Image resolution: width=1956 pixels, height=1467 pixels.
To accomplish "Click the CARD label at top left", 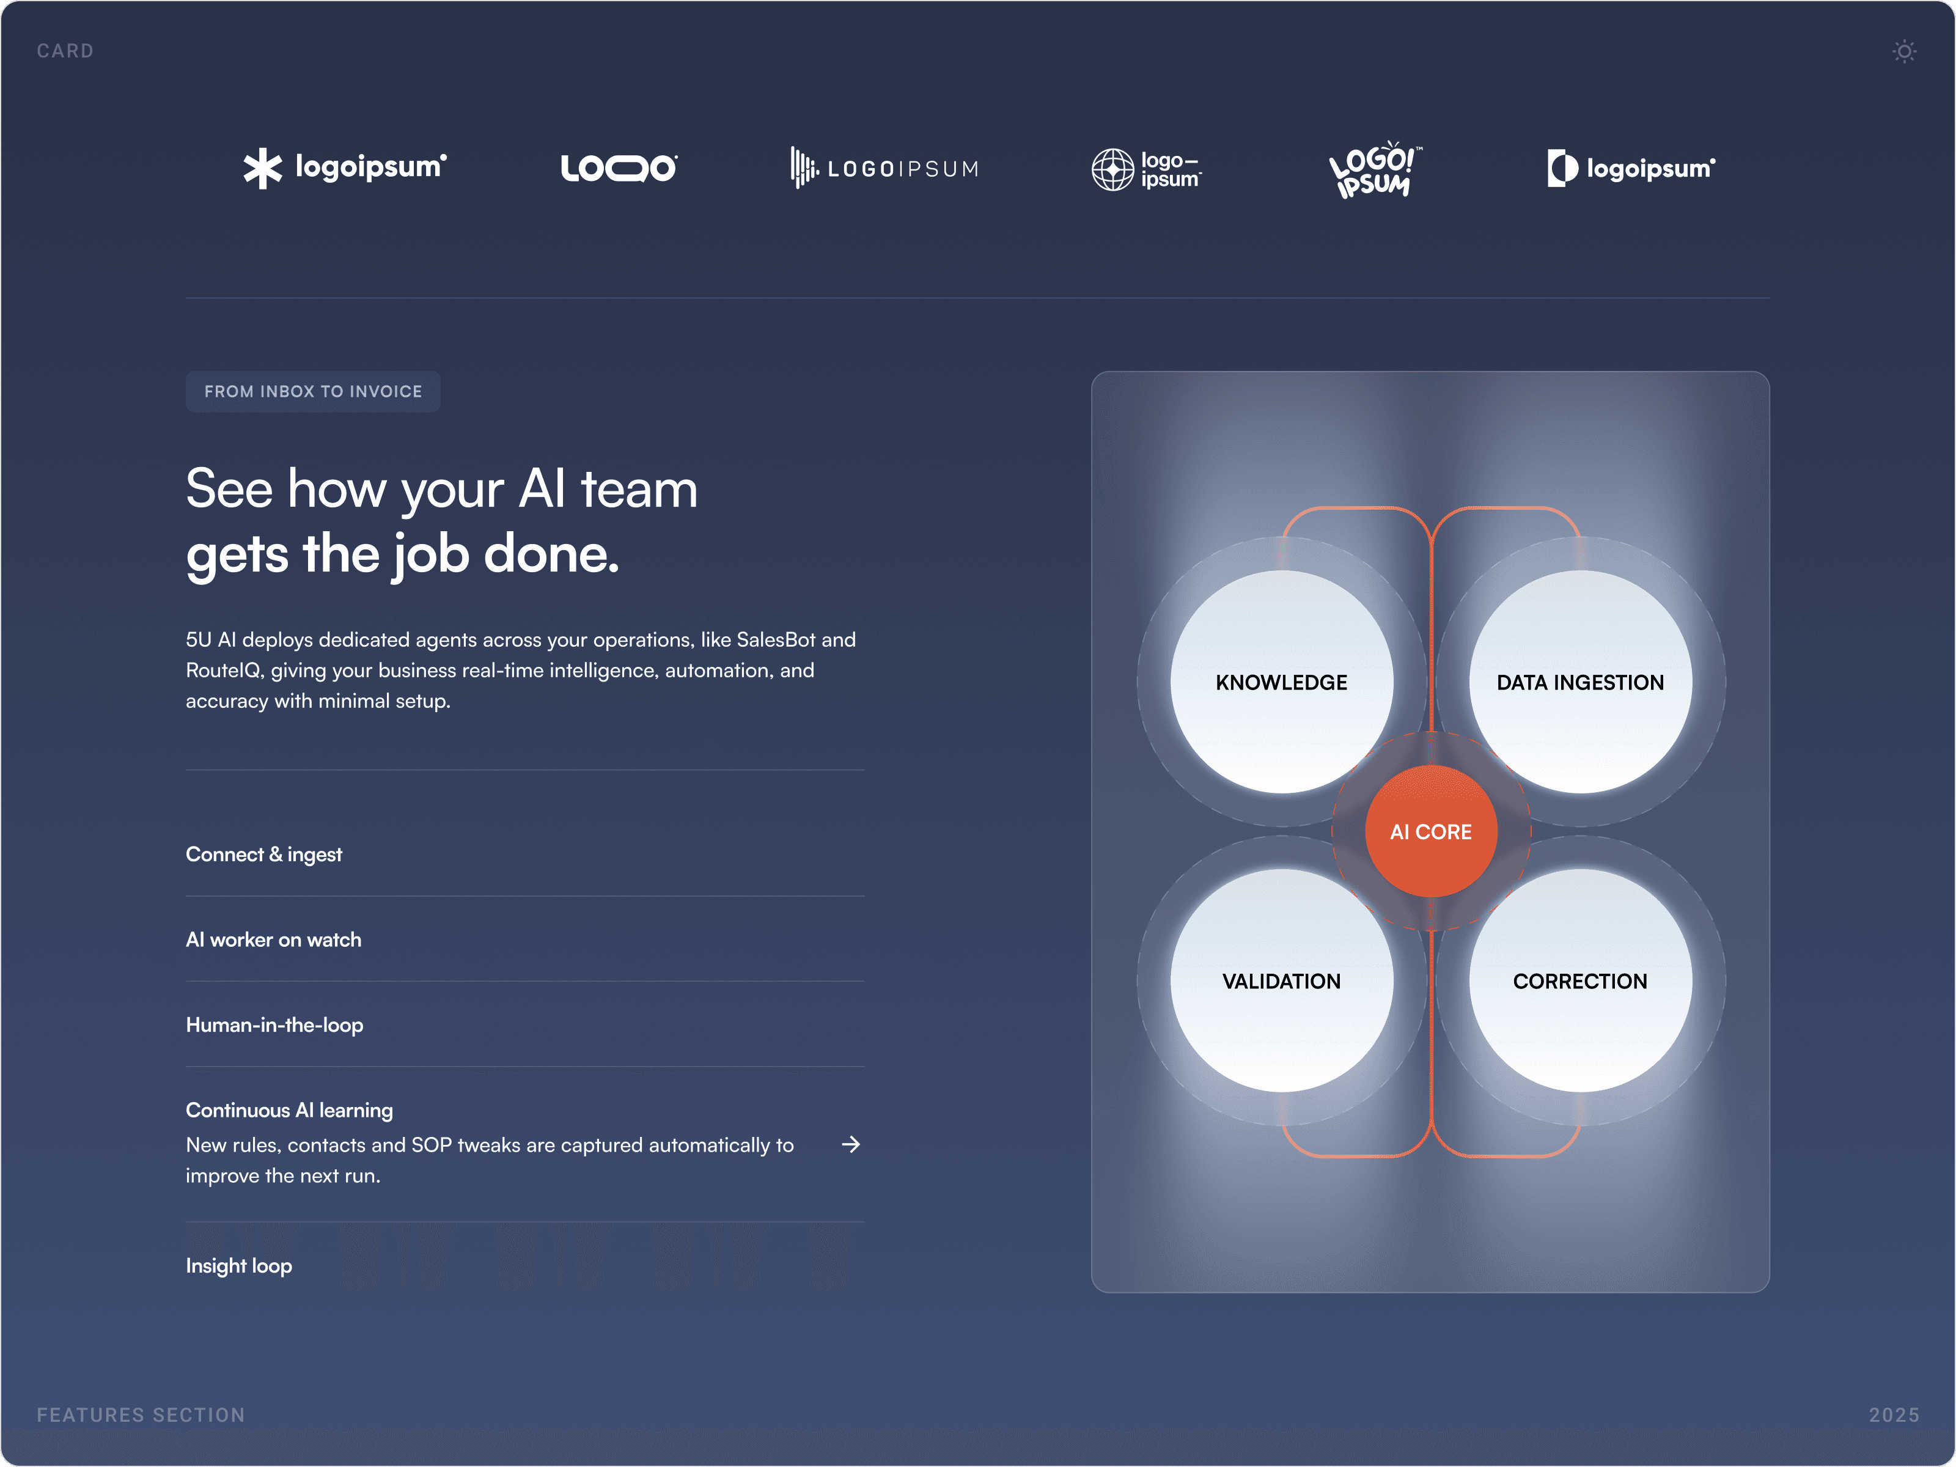I will coord(65,51).
